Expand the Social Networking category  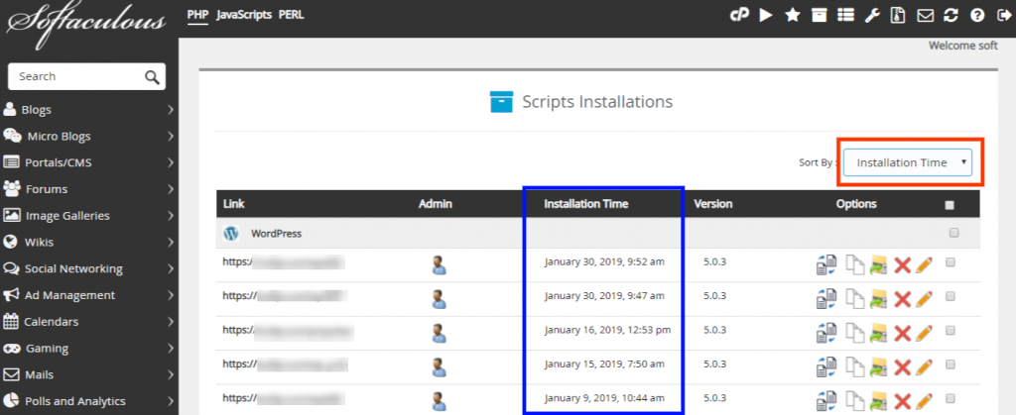click(x=88, y=269)
